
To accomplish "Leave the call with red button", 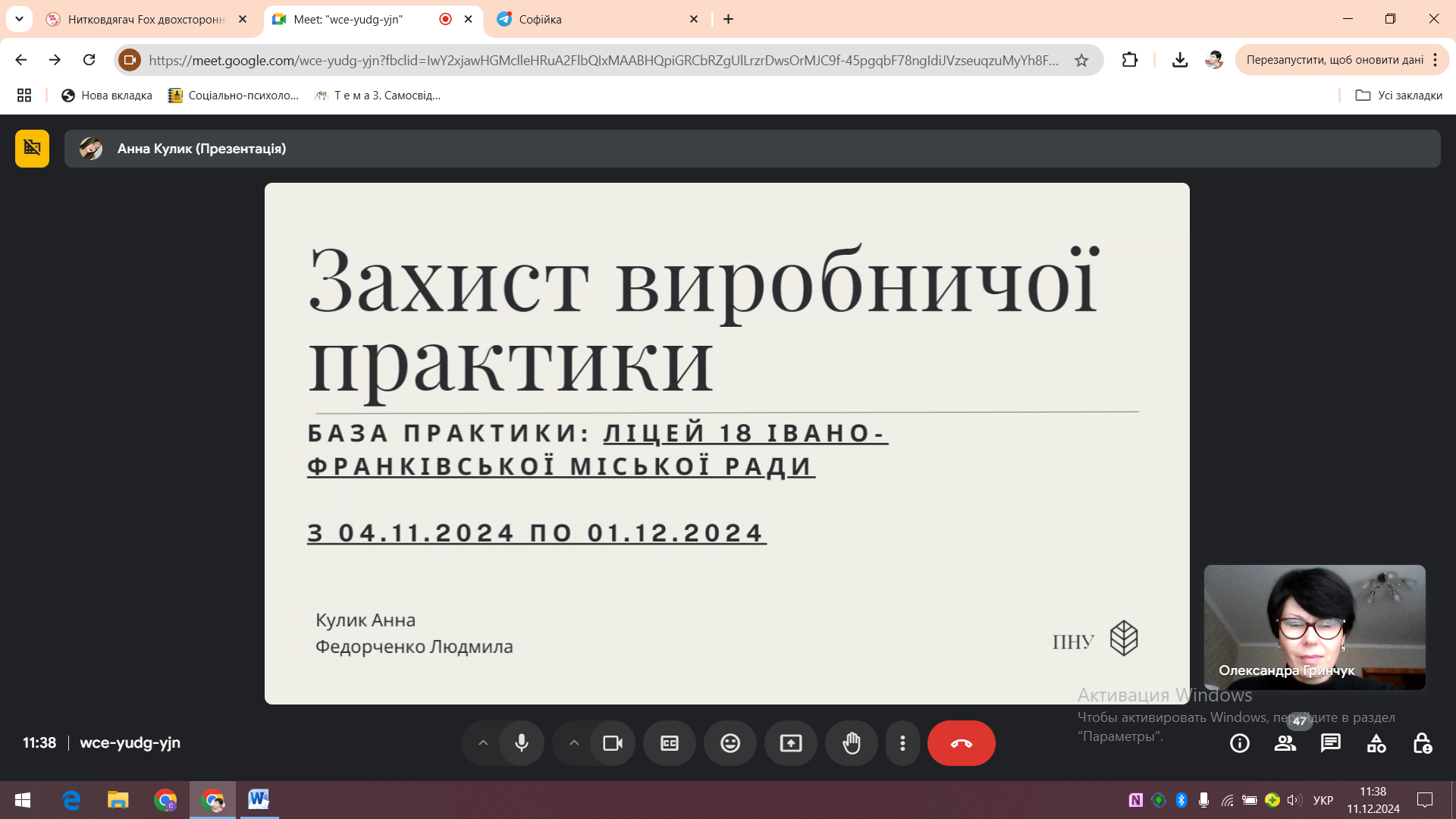I will (961, 743).
